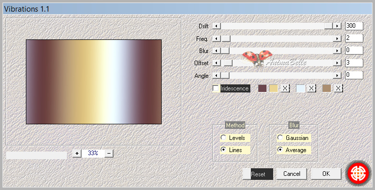Select the Gaussian blur radio button
Screen dimensions: 375x190
tap(280, 137)
